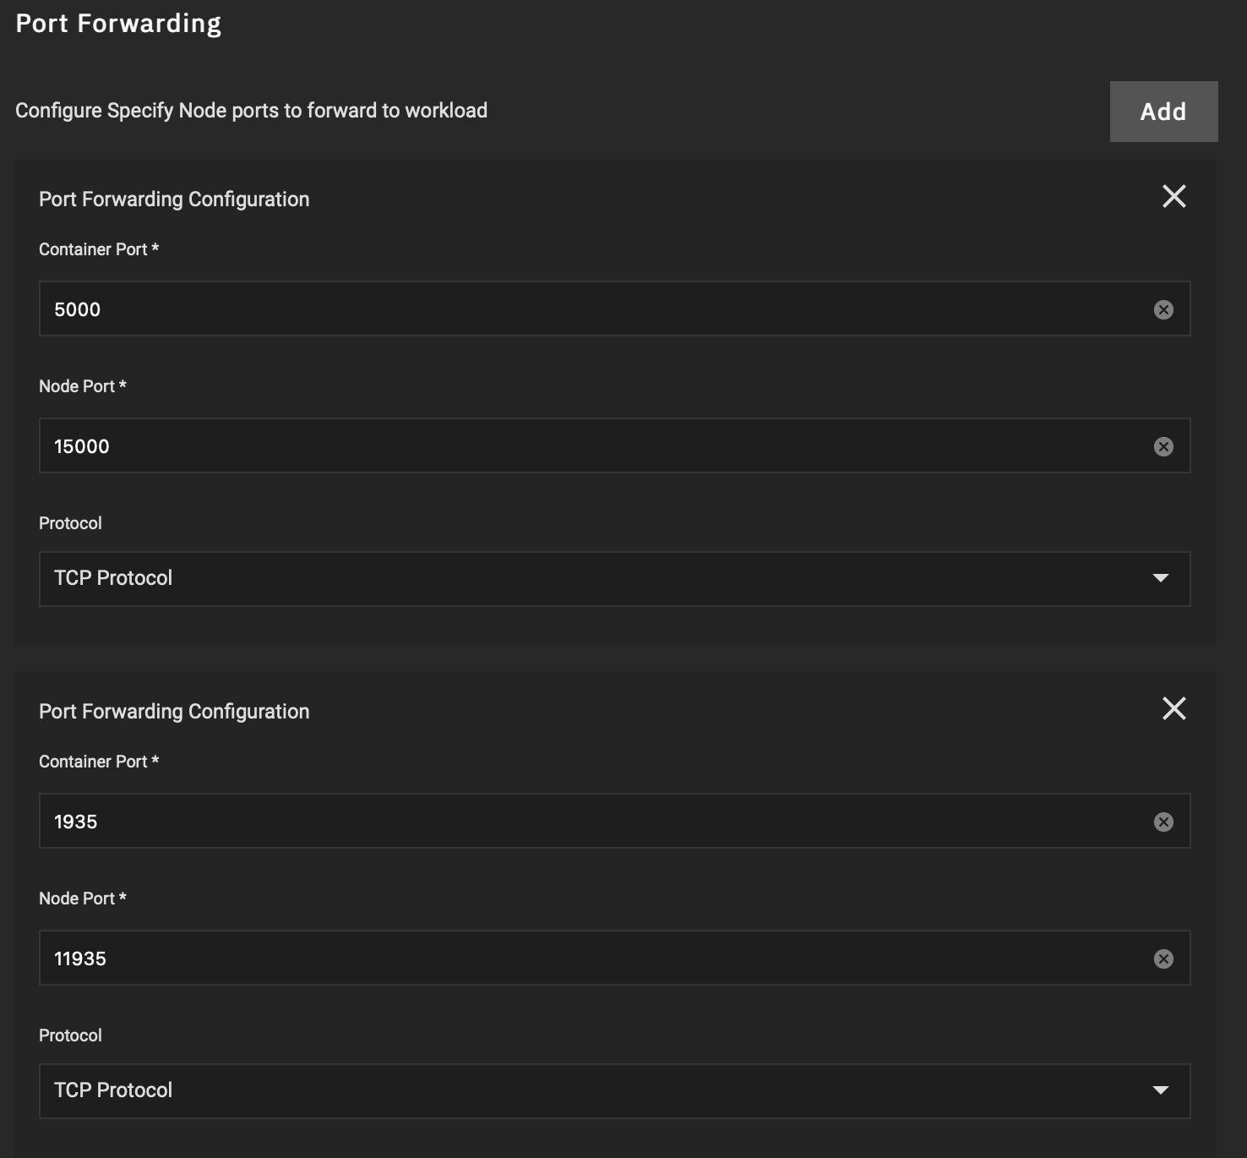Open the Protocol dropdown below Node Port 15000
Screen dimensions: 1247x1158
pyautogui.click(x=591, y=579)
